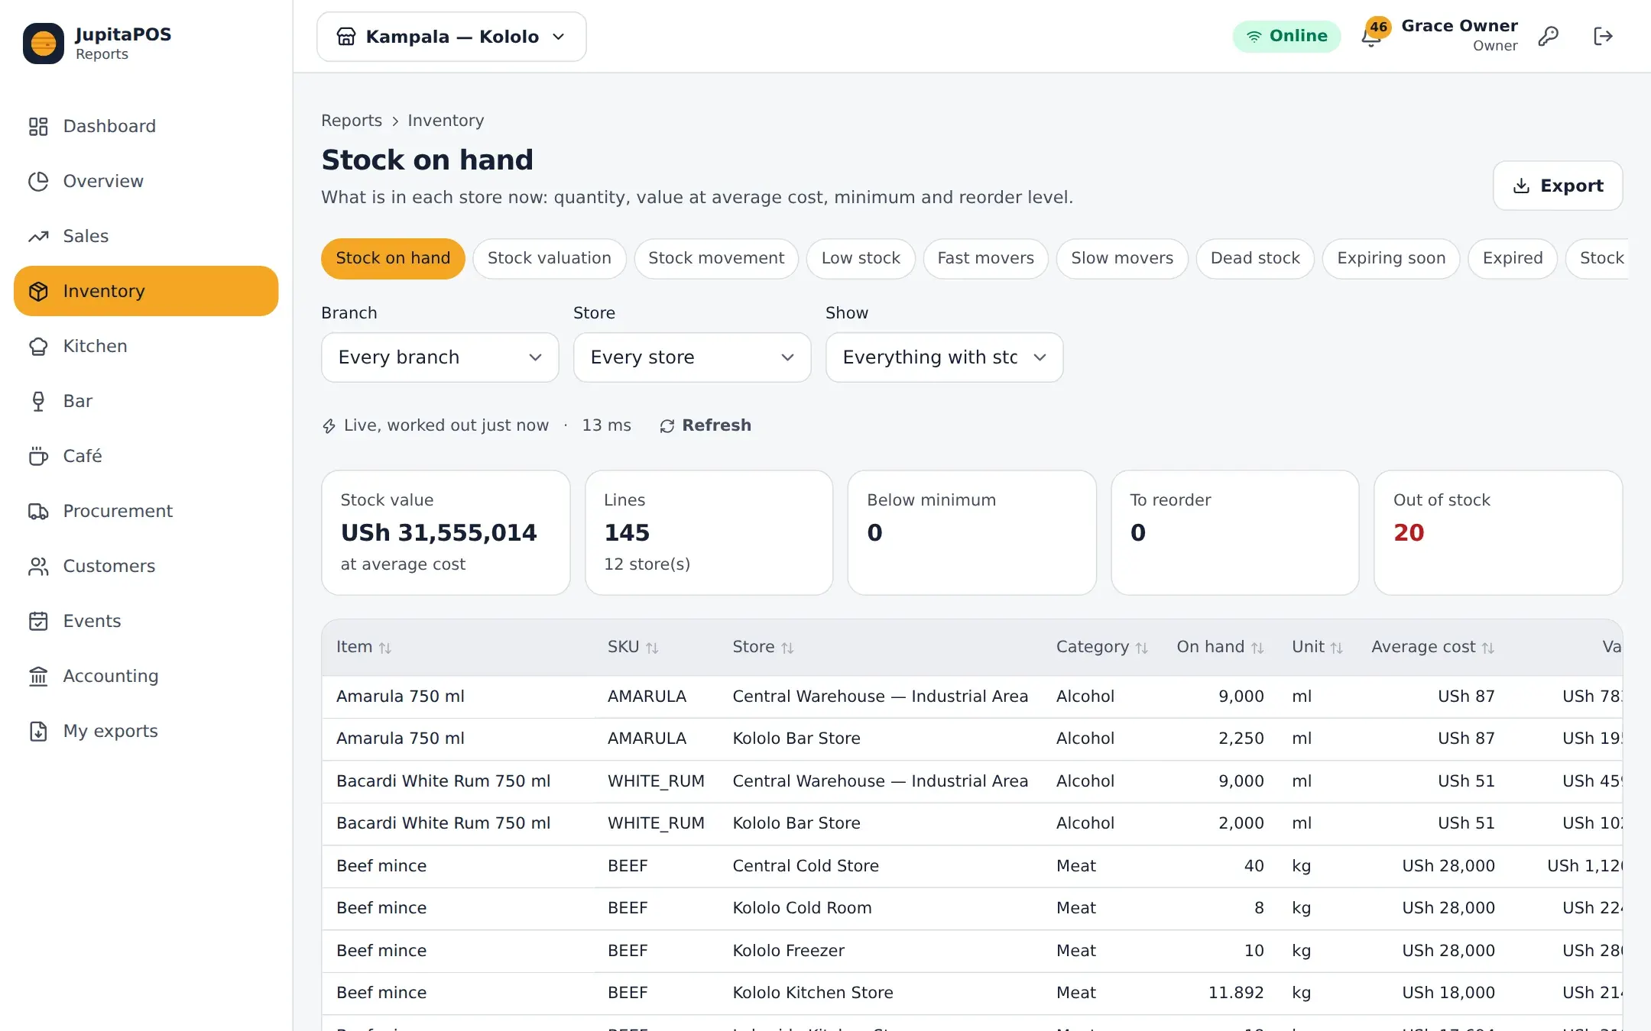
Task: Sort table by On hand column
Action: pos(1220,647)
